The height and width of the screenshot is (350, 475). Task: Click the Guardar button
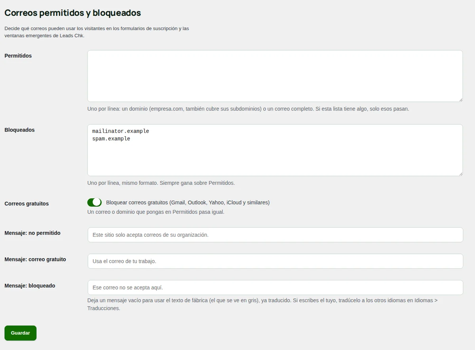(21, 333)
